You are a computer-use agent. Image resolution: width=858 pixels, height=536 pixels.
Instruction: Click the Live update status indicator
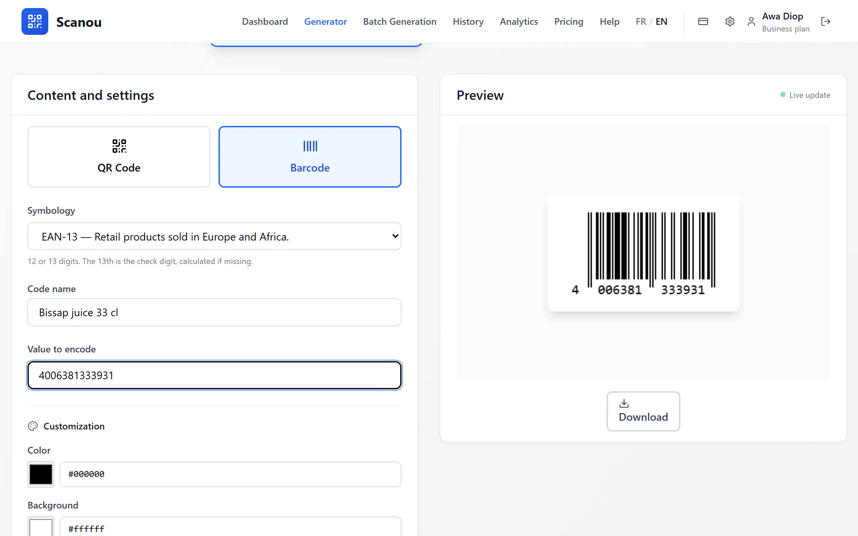click(x=805, y=95)
